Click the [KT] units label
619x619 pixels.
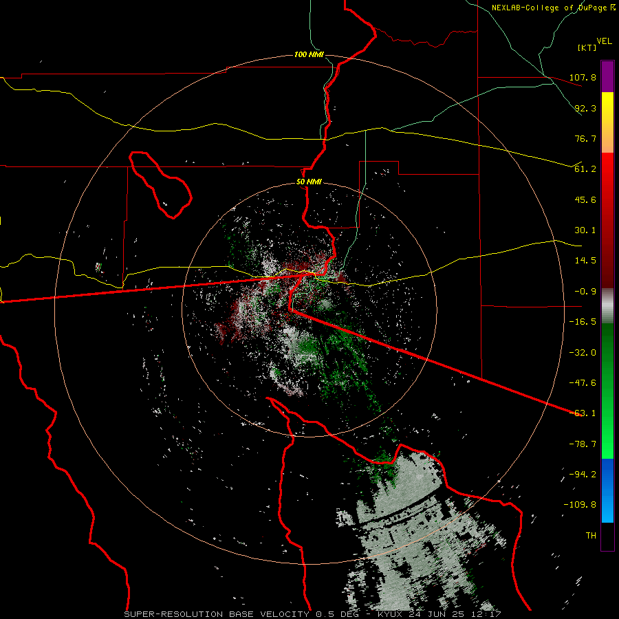[587, 47]
